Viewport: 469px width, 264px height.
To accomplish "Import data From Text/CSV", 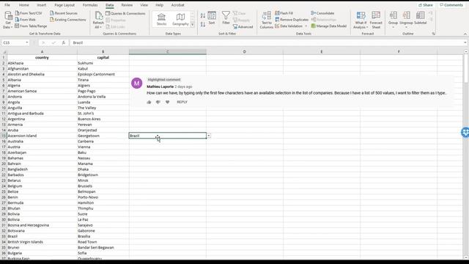I will (29, 13).
